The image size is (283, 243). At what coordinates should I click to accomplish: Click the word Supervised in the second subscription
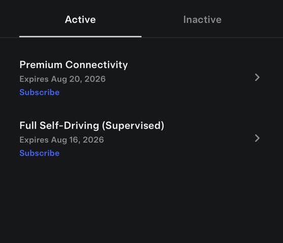click(x=133, y=126)
